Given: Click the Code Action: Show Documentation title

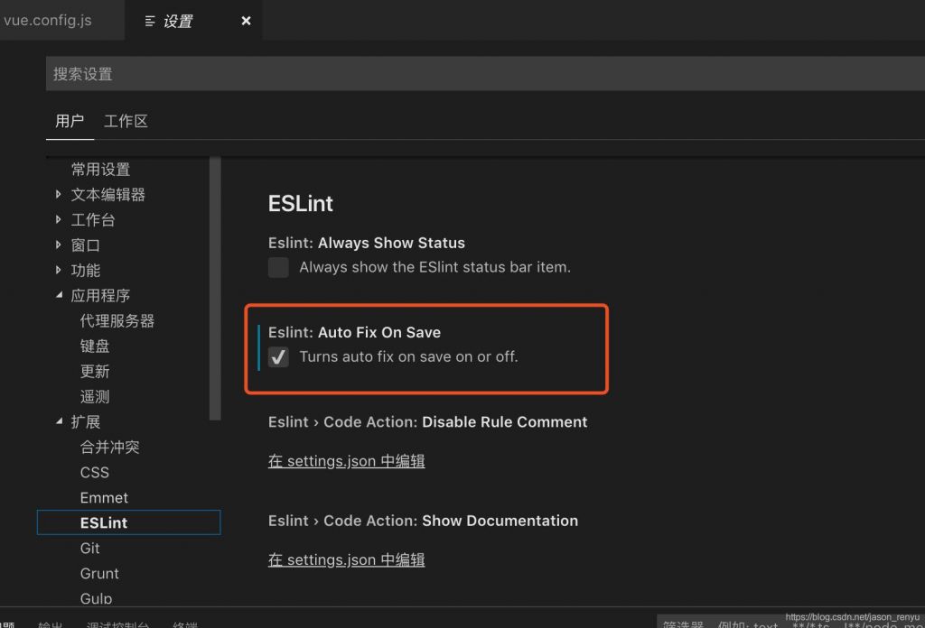Looking at the screenshot, I should click(x=423, y=521).
